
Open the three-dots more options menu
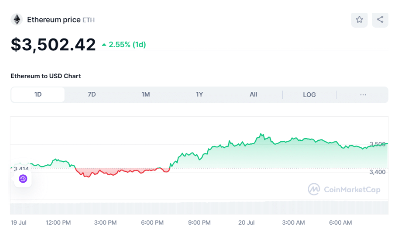[363, 95]
